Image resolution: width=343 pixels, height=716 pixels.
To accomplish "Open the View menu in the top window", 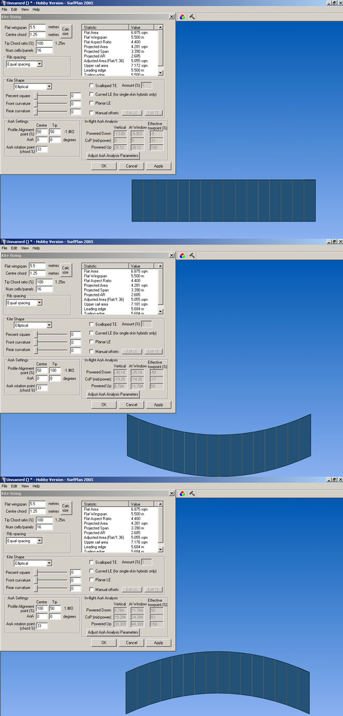I will click(x=25, y=10).
